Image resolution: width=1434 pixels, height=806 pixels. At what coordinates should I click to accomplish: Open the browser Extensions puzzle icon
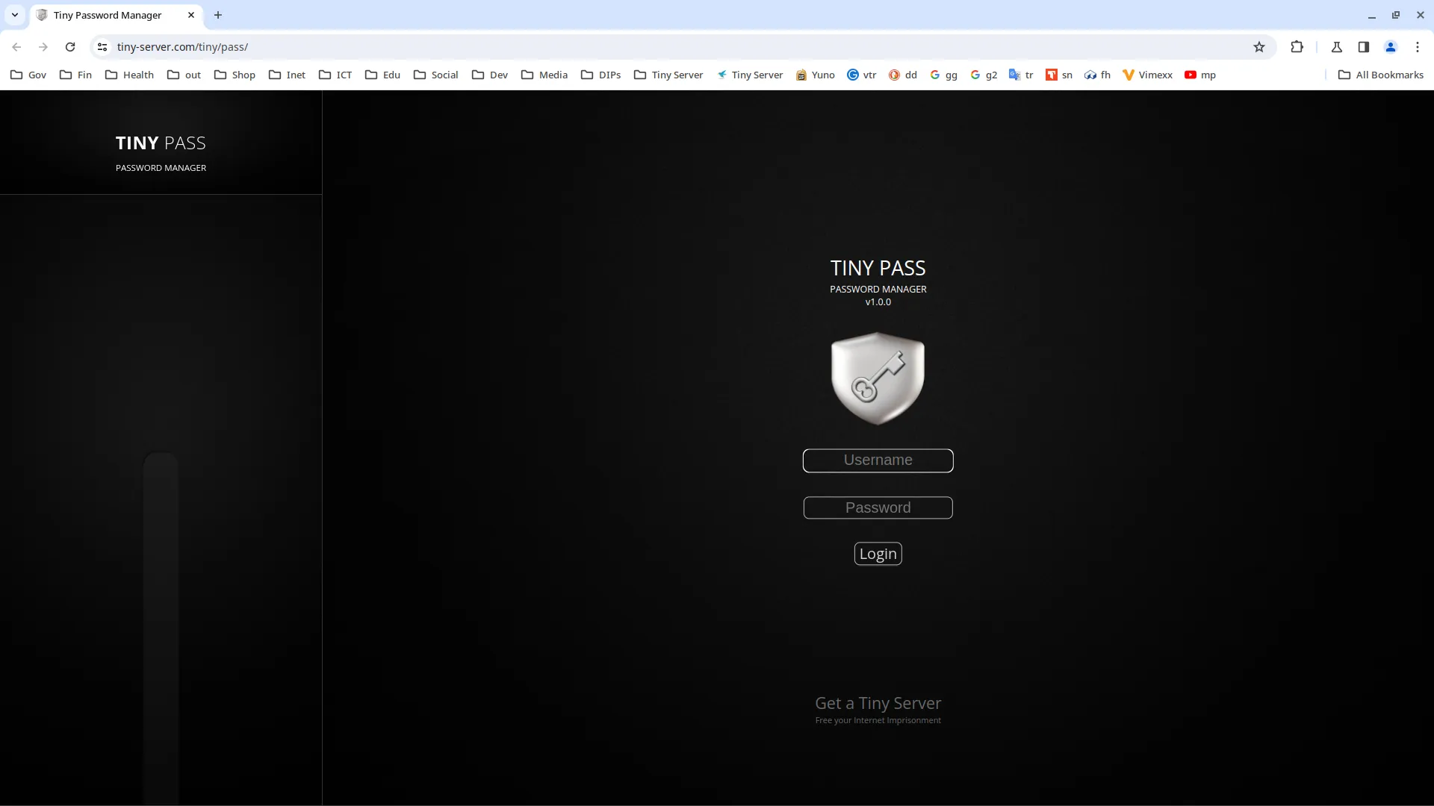tap(1297, 46)
